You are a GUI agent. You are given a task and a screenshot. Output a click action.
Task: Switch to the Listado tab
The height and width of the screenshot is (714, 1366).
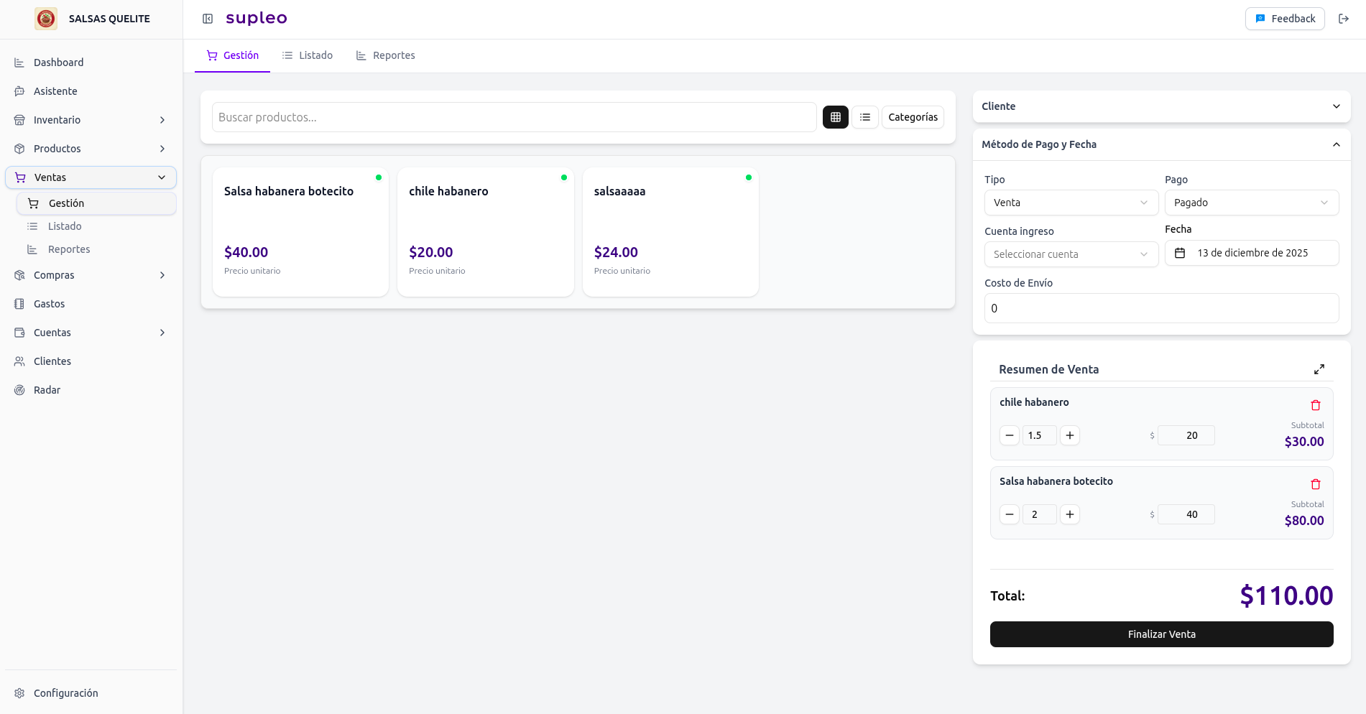coord(308,55)
